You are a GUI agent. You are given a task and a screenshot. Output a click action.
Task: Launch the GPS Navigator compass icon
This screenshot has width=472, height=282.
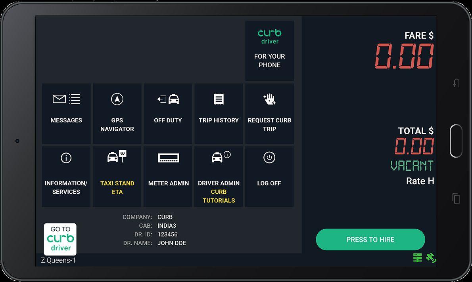tap(117, 99)
